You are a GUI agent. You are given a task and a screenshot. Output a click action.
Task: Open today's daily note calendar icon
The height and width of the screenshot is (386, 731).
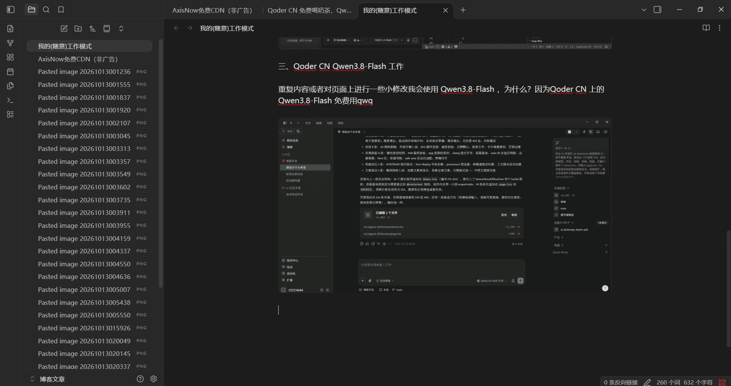click(10, 72)
